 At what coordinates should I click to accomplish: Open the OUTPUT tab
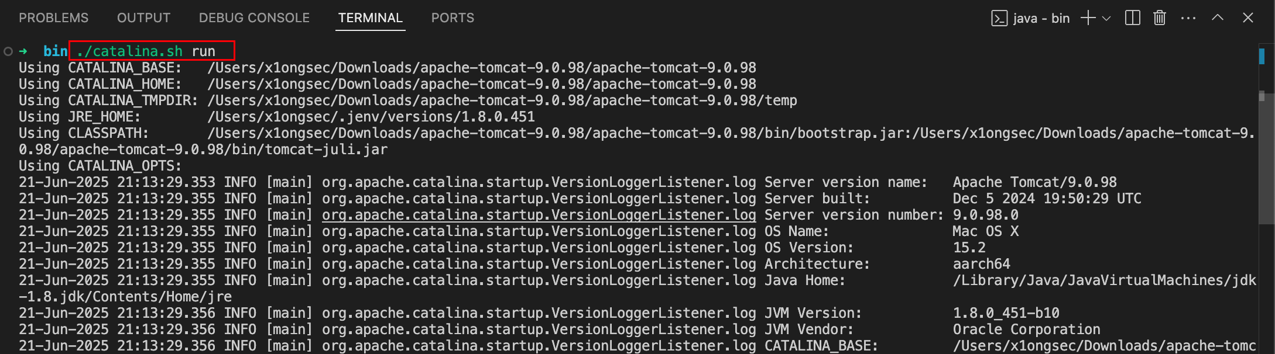coord(144,18)
